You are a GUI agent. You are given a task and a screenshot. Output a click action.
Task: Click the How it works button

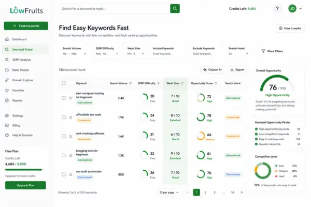pos(290,28)
